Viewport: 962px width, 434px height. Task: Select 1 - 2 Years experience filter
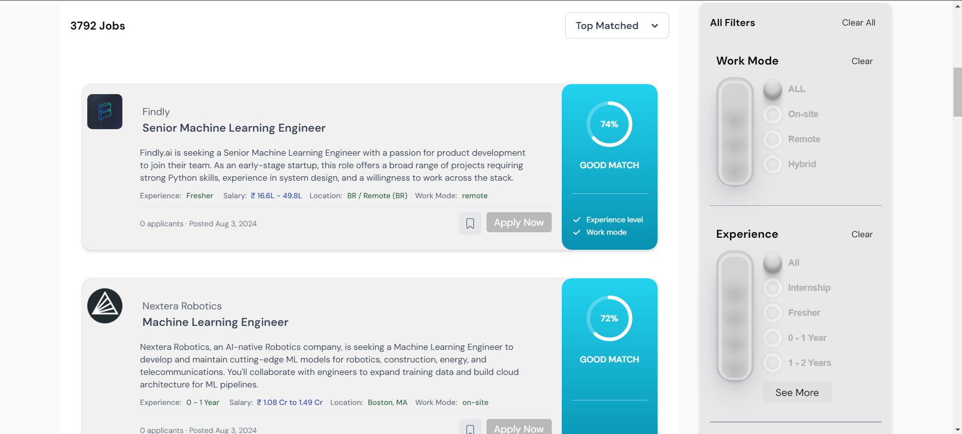click(772, 363)
